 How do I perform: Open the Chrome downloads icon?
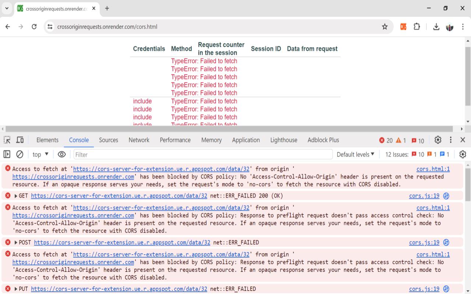[x=436, y=27]
